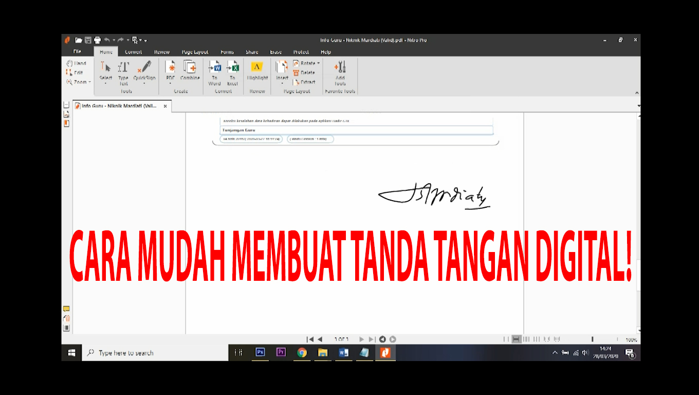Pick the Highlight tool
699x395 pixels.
(x=257, y=71)
